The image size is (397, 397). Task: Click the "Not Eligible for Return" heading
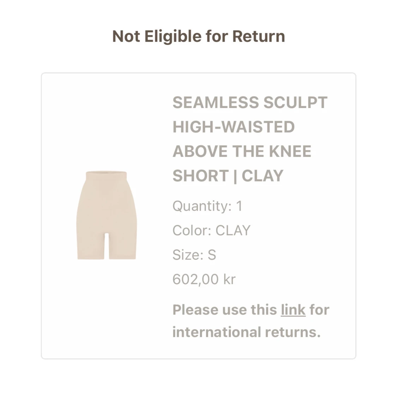pyautogui.click(x=198, y=36)
